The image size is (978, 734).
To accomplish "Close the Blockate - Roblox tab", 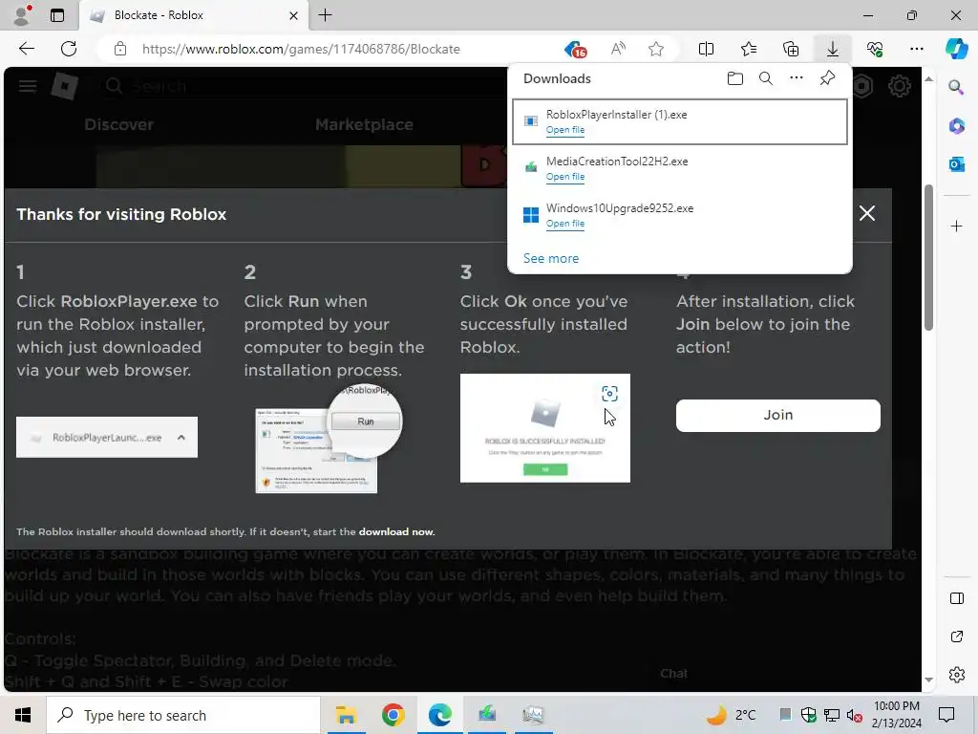I will pos(293,15).
